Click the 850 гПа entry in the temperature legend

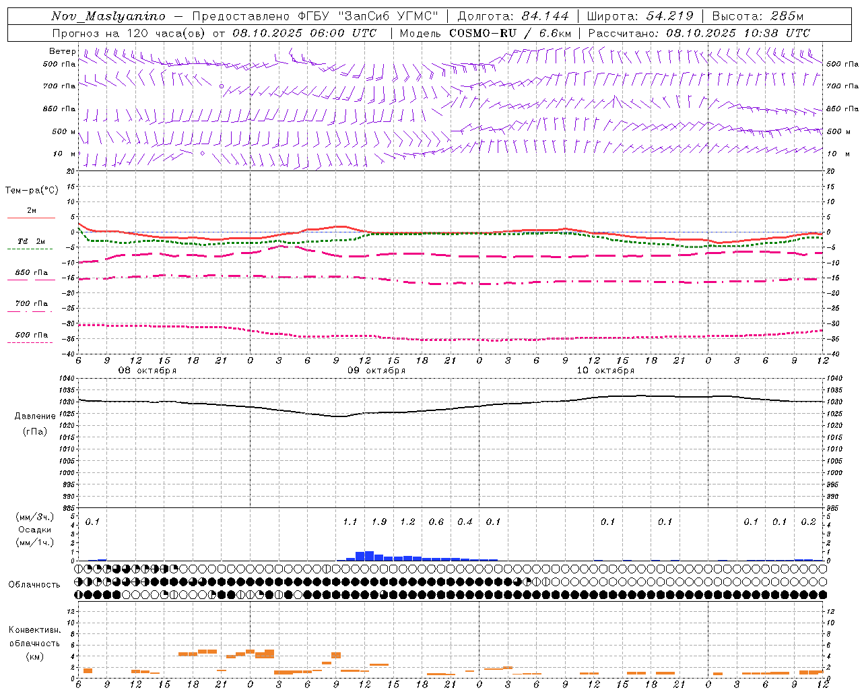(x=32, y=273)
